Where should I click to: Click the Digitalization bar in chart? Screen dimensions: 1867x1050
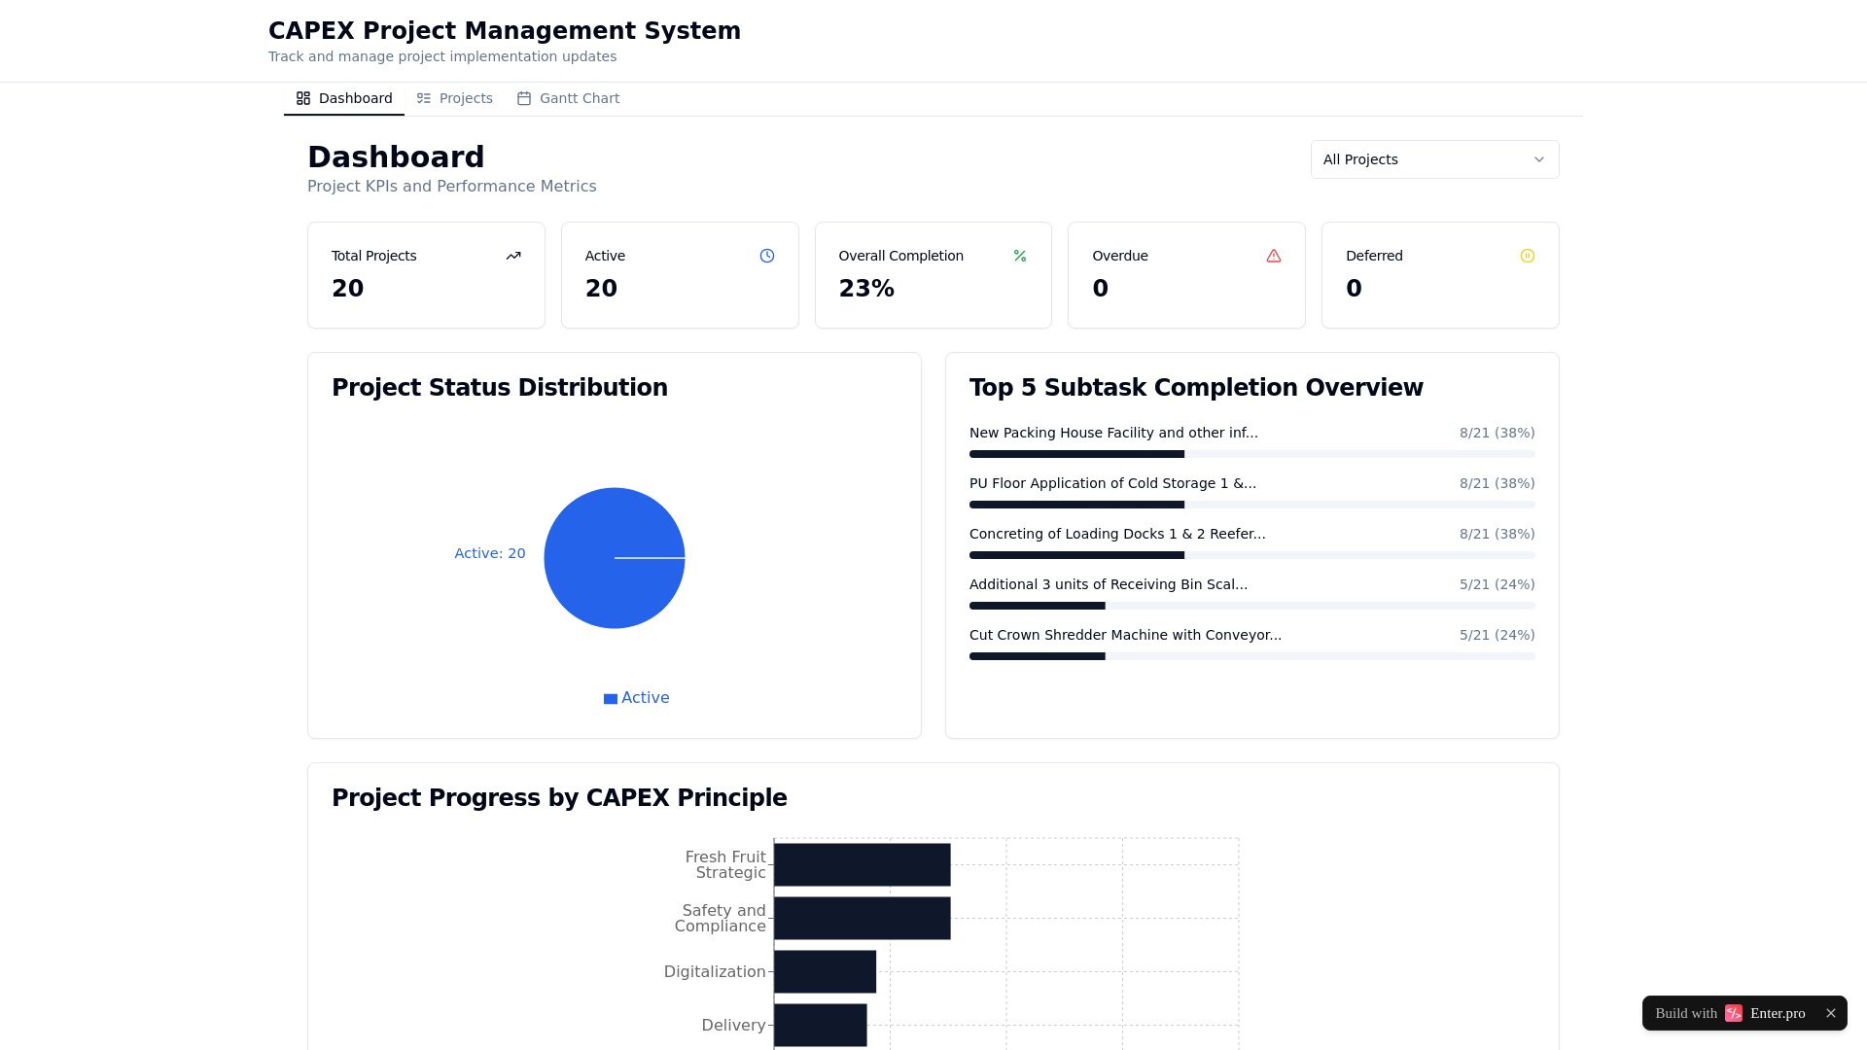point(825,971)
